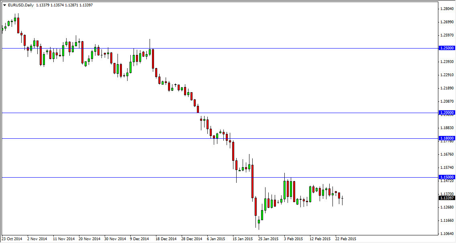Click the 1.13700 price scale value

point(447,194)
